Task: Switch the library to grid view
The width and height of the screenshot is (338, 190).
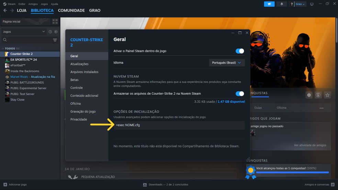Action: pyautogui.click(x=55, y=22)
